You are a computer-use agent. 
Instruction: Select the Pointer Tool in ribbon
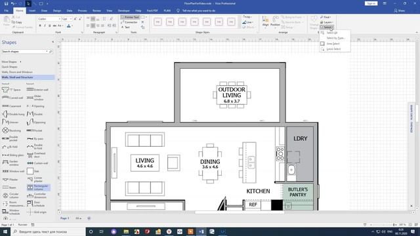(130, 17)
